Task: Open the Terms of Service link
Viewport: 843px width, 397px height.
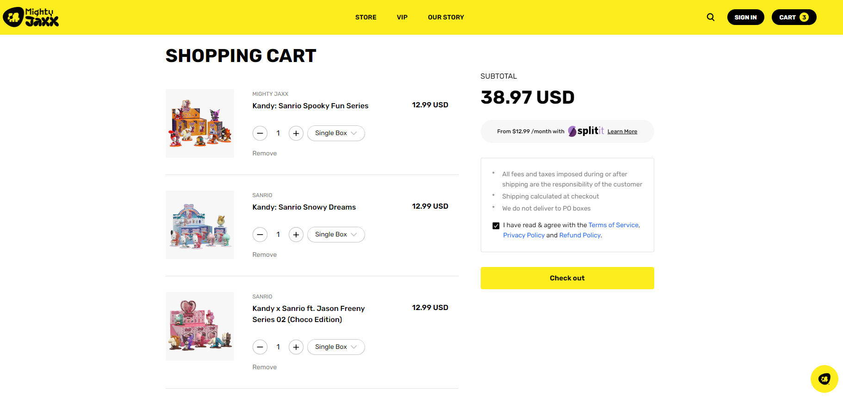Action: coord(613,225)
